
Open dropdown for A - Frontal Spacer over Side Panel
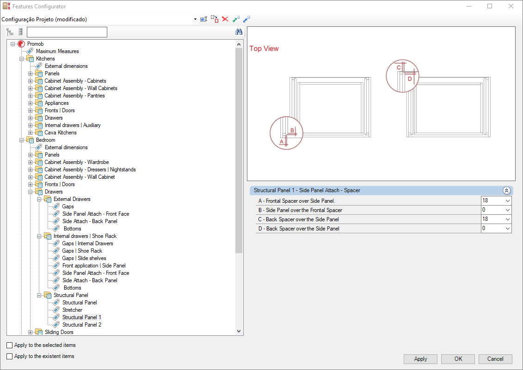[507, 200]
